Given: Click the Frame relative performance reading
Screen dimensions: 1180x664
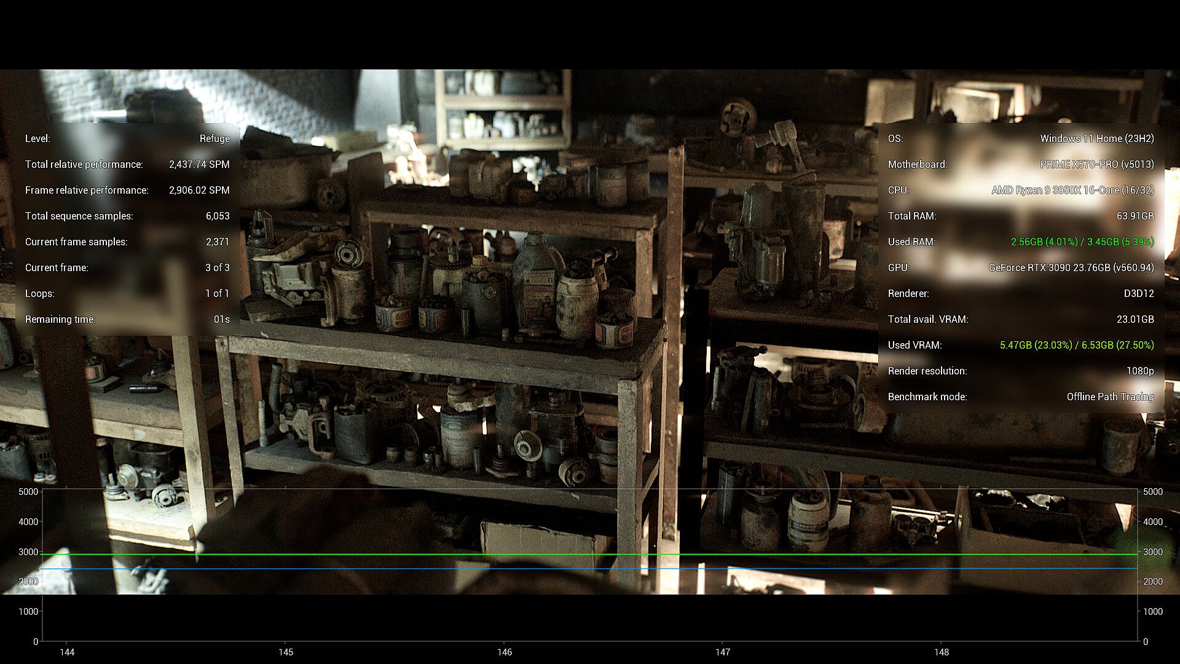Looking at the screenshot, I should [x=199, y=190].
